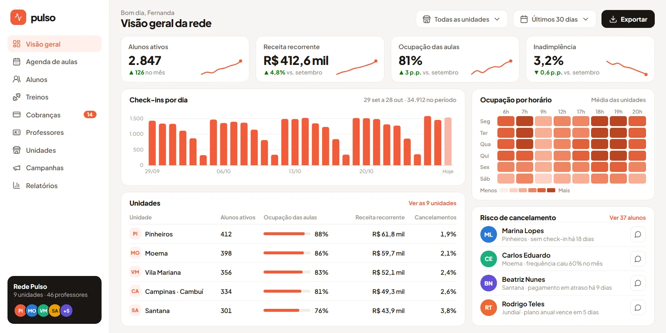Open the Cobranças menu with badge 14
The width and height of the screenshot is (666, 333).
tap(55, 114)
